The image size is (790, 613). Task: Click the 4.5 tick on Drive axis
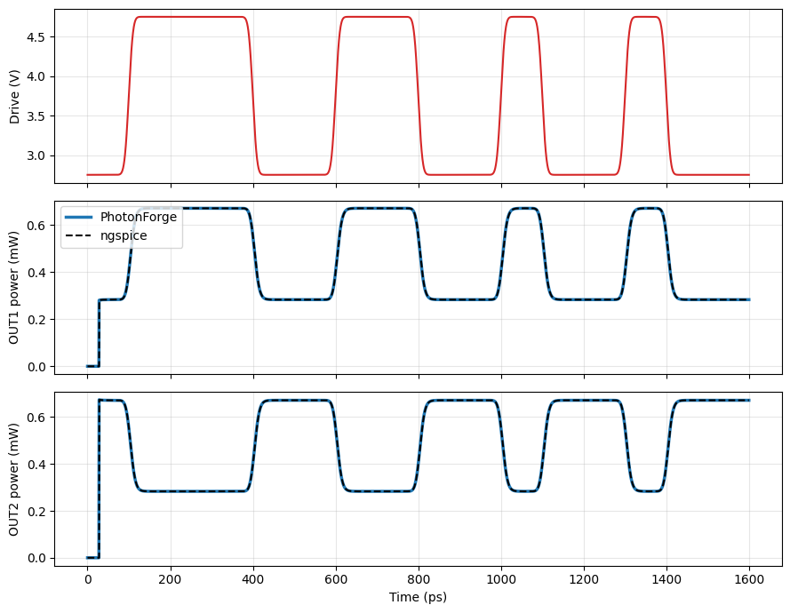click(x=36, y=37)
